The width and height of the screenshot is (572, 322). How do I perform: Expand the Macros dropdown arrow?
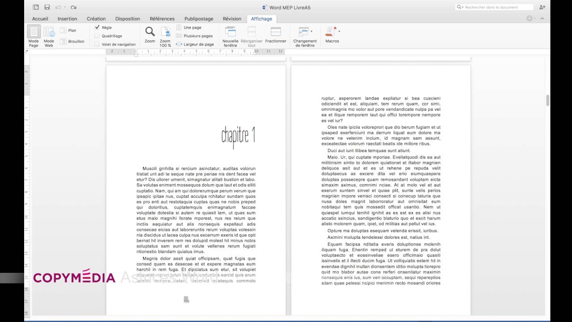click(339, 31)
